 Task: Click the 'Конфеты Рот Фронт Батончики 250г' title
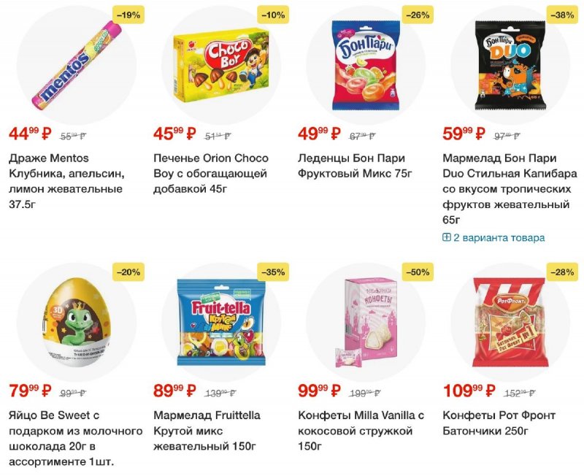click(x=499, y=423)
